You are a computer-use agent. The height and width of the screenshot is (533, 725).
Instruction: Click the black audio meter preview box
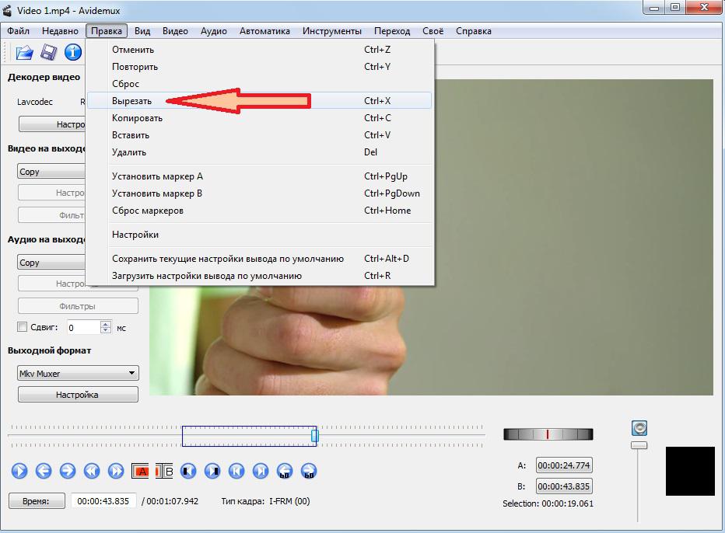(690, 471)
